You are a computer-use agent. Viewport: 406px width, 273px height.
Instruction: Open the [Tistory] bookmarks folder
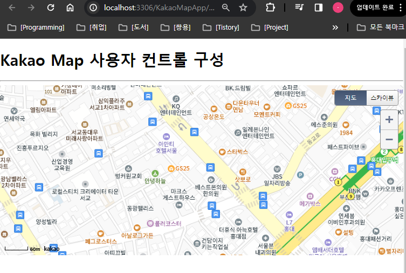[x=221, y=27]
